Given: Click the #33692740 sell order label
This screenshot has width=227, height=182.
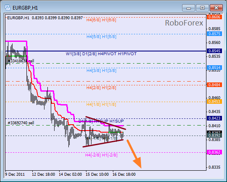Looking at the screenshot, I should 21,123.
